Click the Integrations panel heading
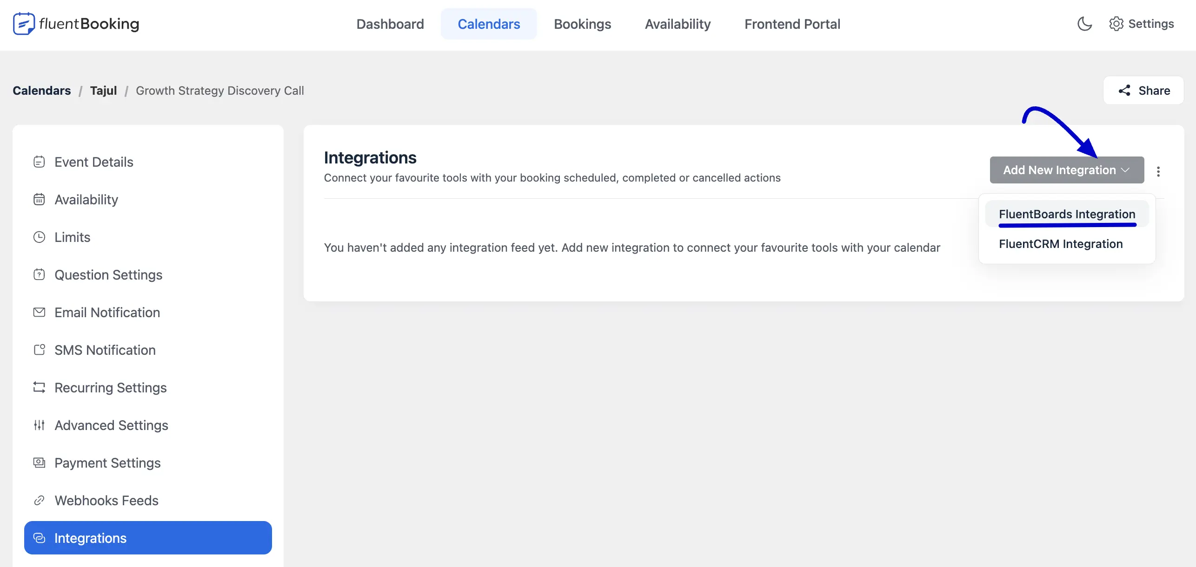 point(370,157)
